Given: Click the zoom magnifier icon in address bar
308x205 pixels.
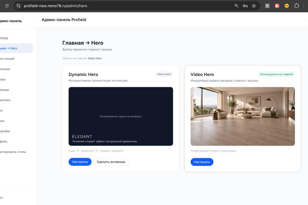Looking at the screenshot, I should 236,6.
